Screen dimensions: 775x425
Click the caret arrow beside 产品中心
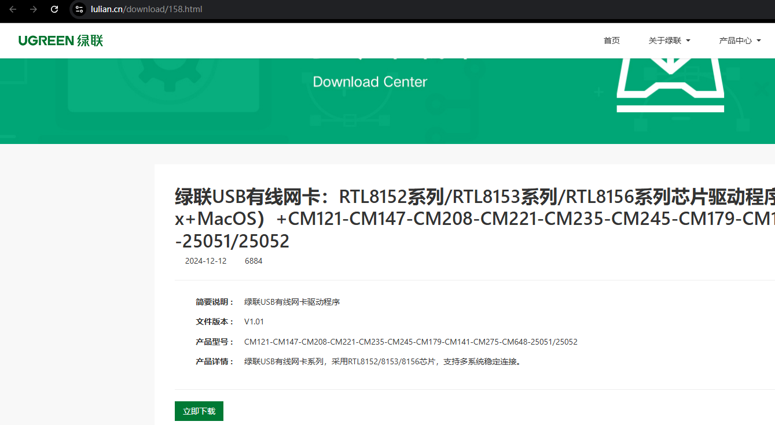759,40
